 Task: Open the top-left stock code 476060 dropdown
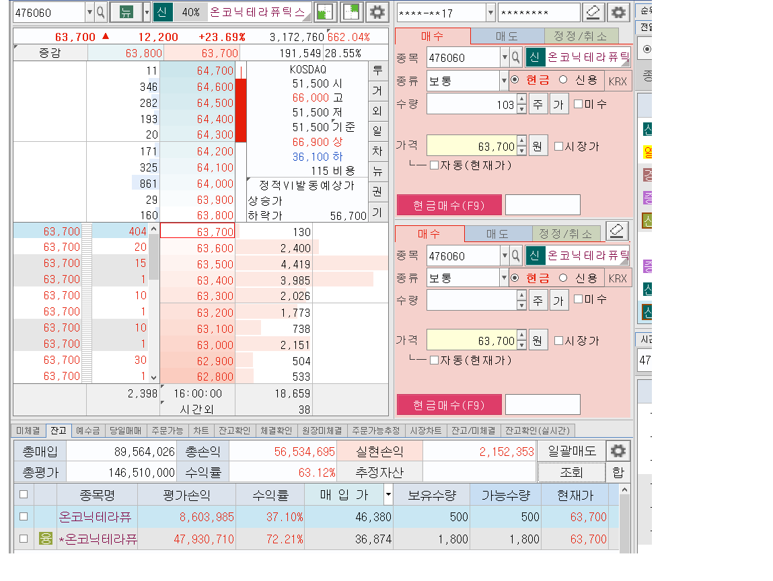(89, 12)
